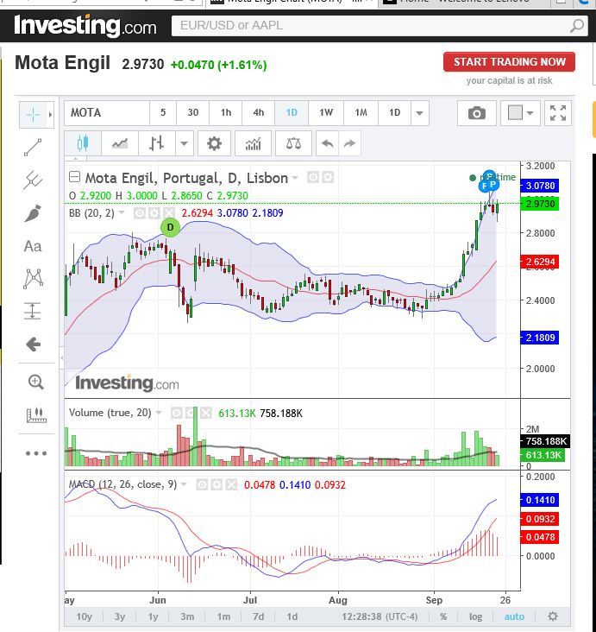Screen dimensions: 596x632
Task: Expand the cursor tool options arrow
Action: pyautogui.click(x=50, y=115)
